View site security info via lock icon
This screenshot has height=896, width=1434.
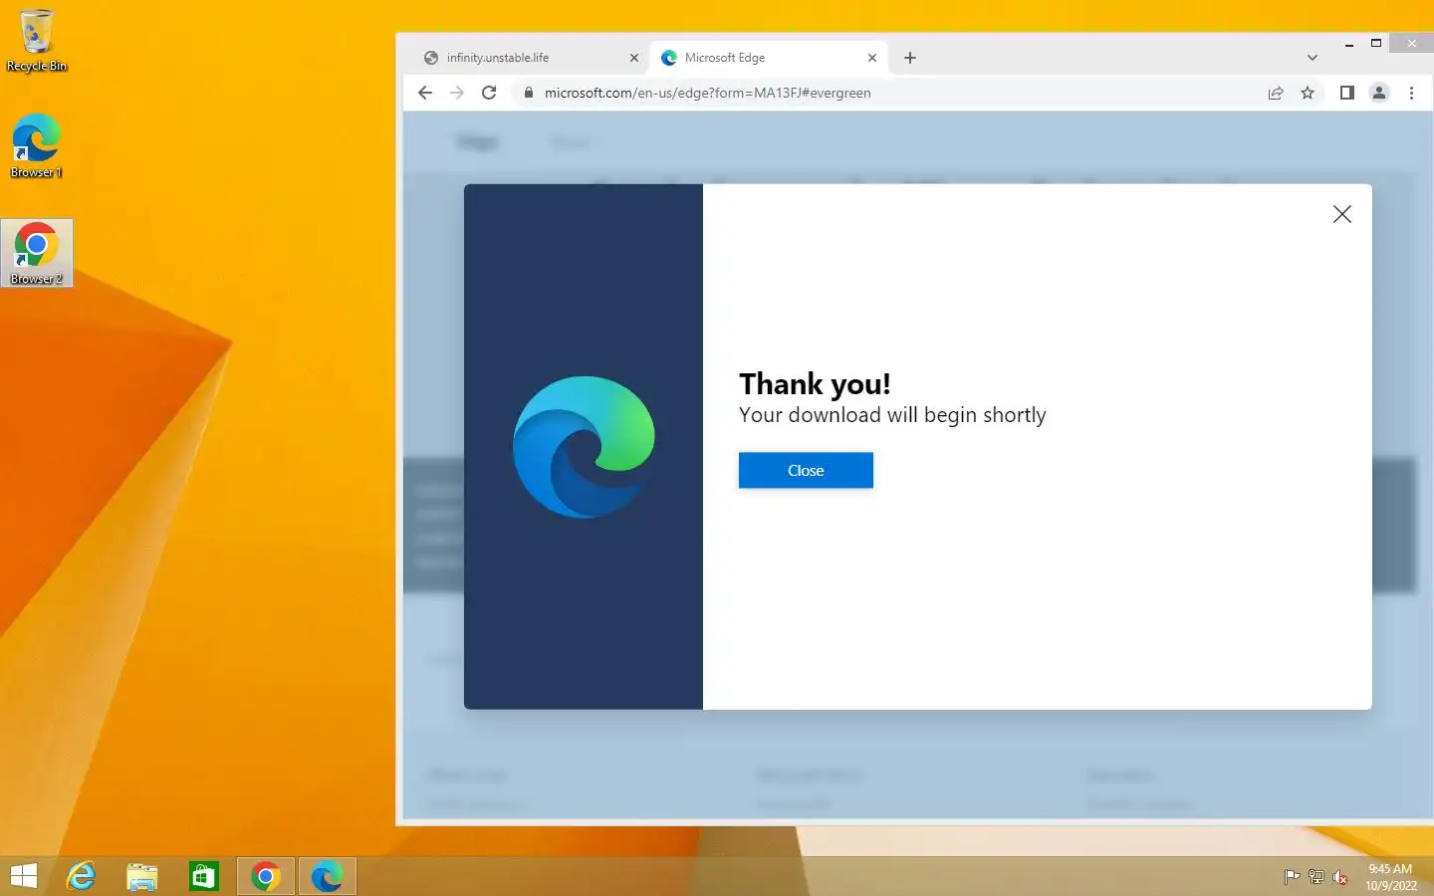(528, 93)
